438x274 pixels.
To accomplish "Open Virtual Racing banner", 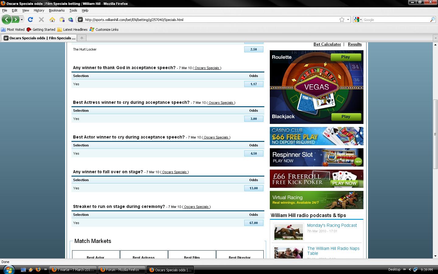I will [x=316, y=200].
